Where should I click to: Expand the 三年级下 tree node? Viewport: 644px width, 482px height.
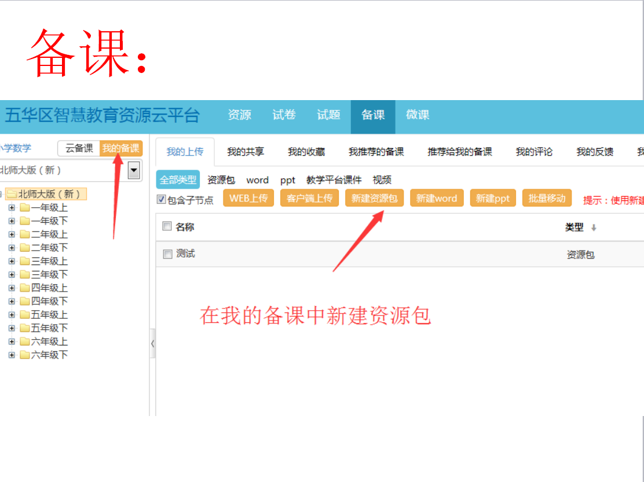tap(12, 275)
